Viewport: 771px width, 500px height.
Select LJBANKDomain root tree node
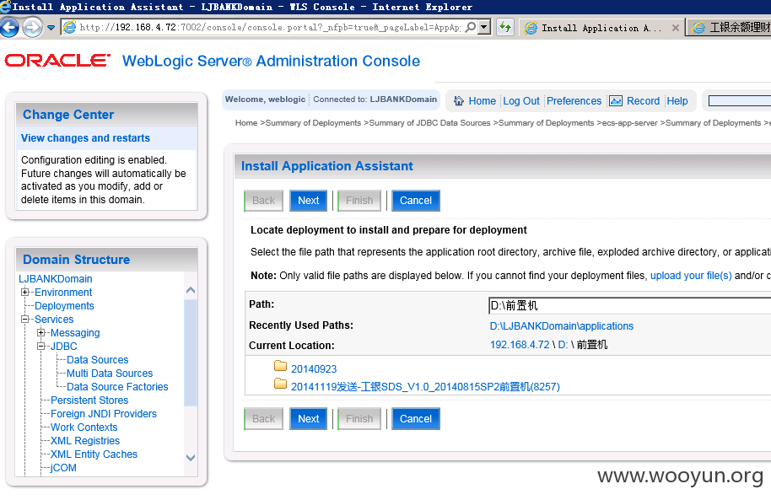click(x=56, y=279)
